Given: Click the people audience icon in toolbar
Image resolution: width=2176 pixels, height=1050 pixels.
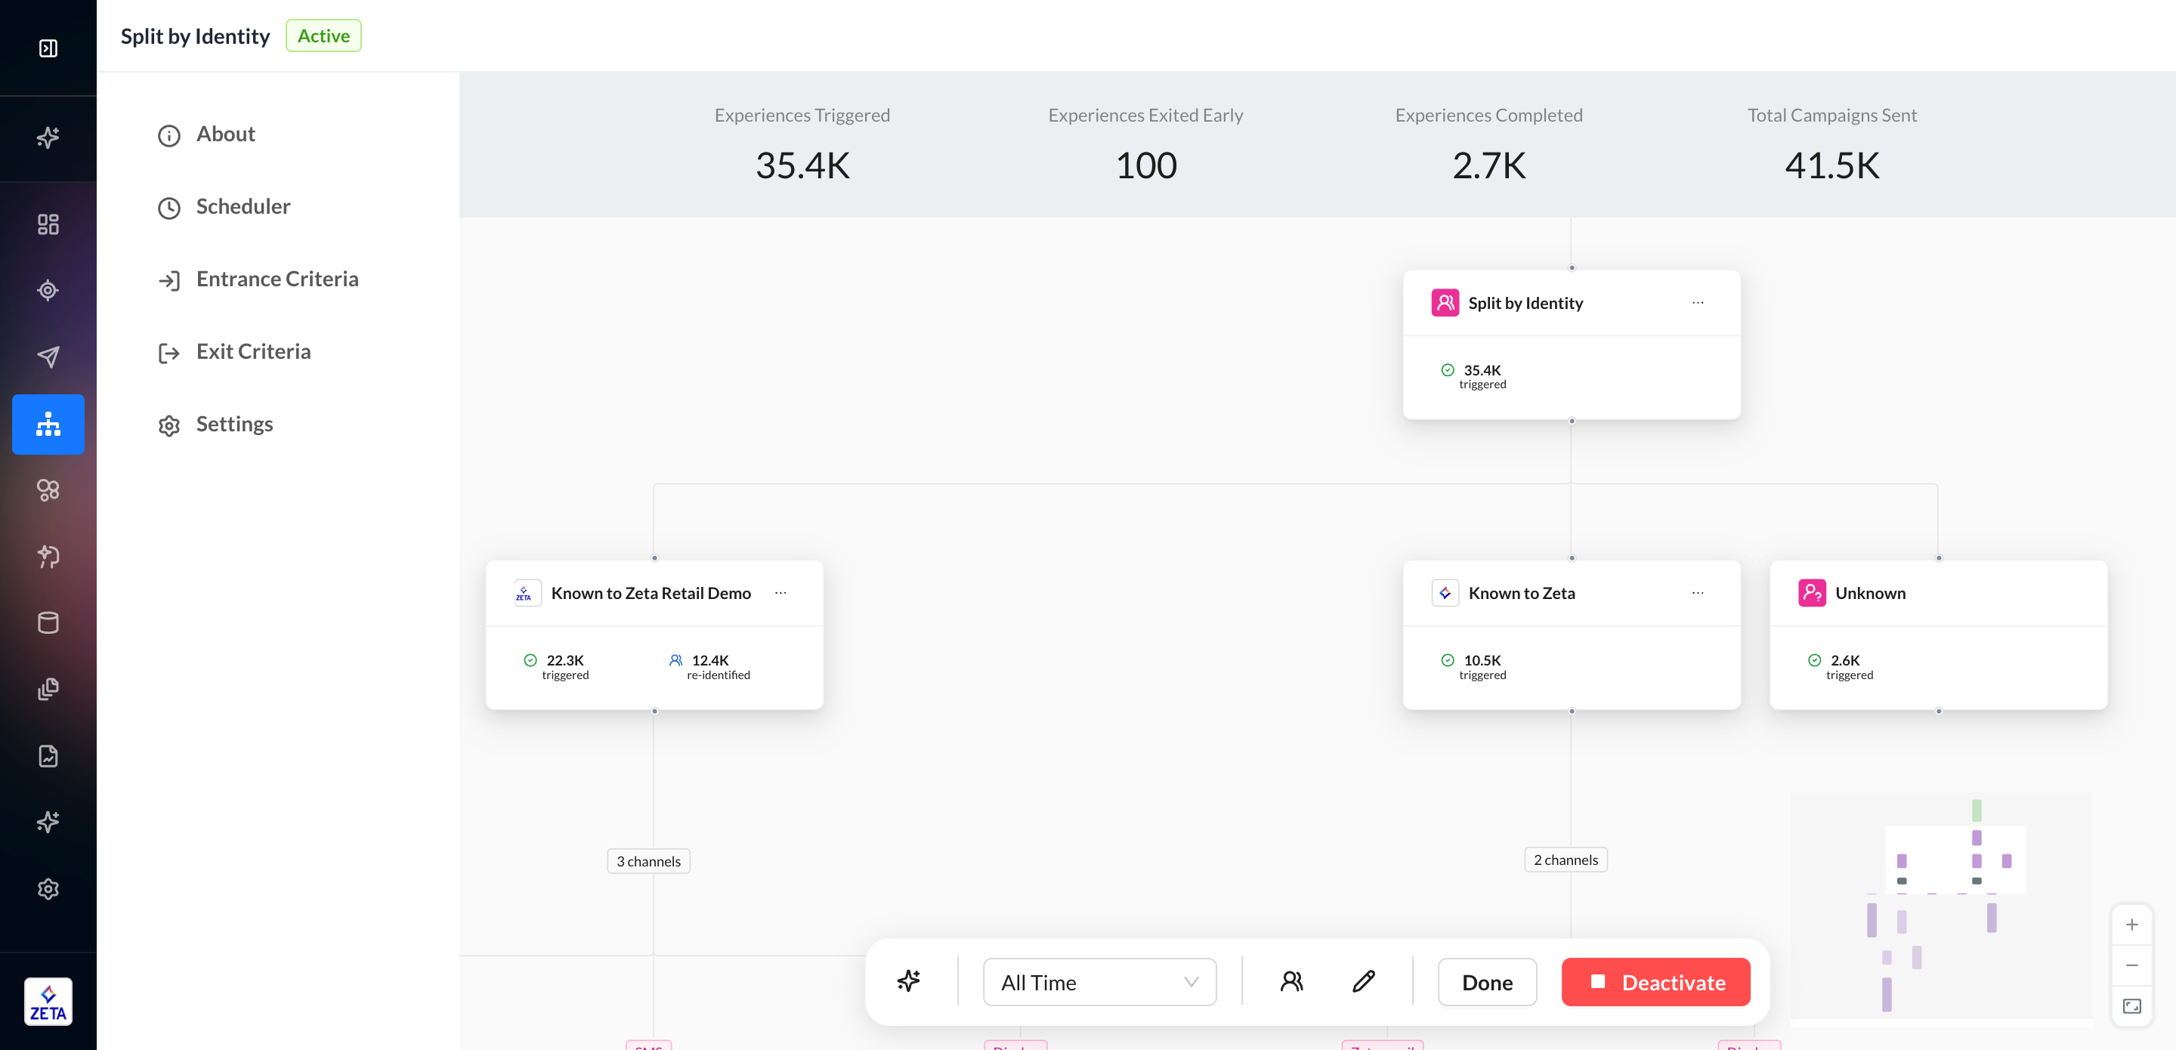Looking at the screenshot, I should click(1290, 981).
